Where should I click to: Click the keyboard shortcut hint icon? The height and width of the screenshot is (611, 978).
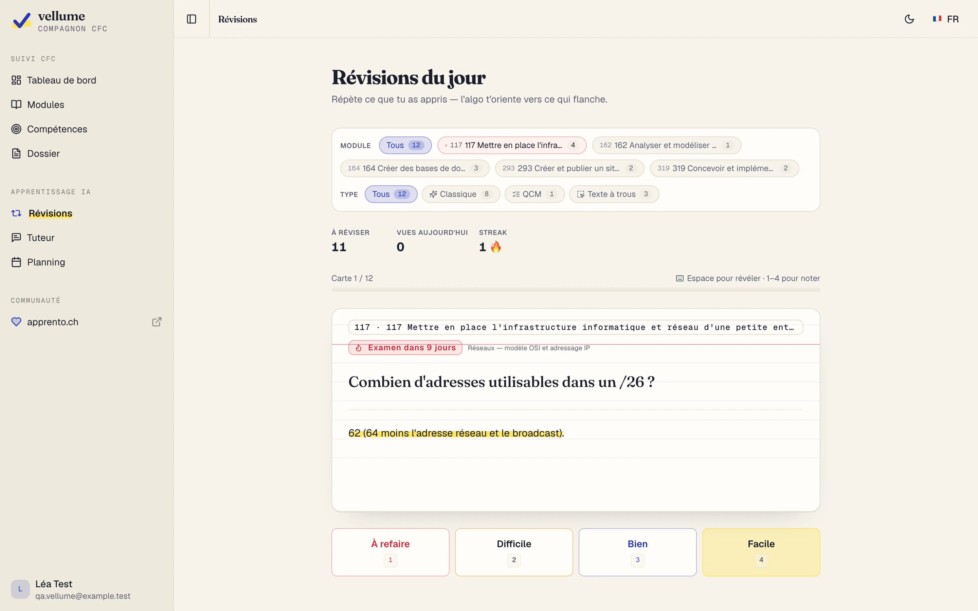pos(680,278)
